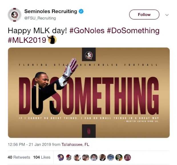Open the #MLK2019 hashtag
Viewport: 177px width, 165px height.
click(x=27, y=40)
